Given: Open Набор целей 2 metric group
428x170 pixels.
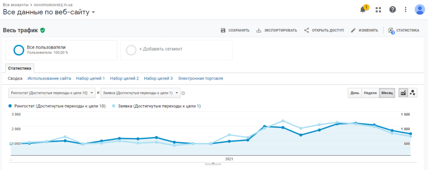Looking at the screenshot, I should [x=124, y=78].
